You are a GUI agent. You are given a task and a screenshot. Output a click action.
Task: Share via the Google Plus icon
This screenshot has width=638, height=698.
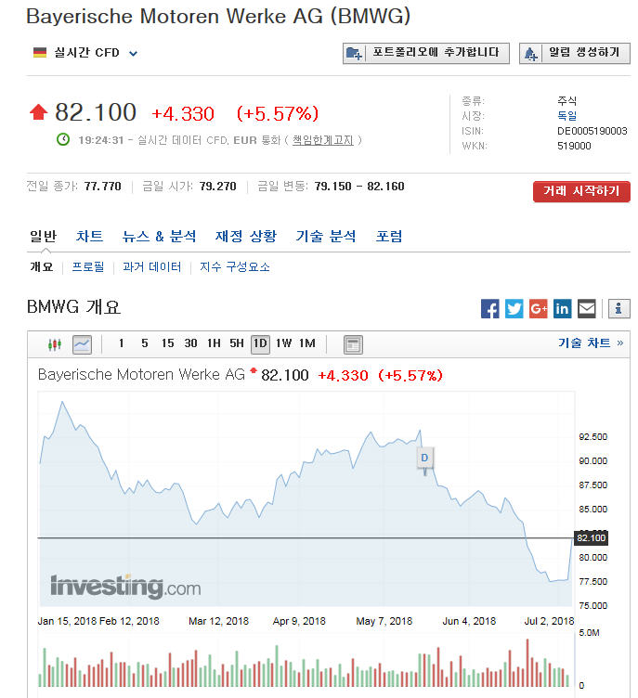[539, 309]
